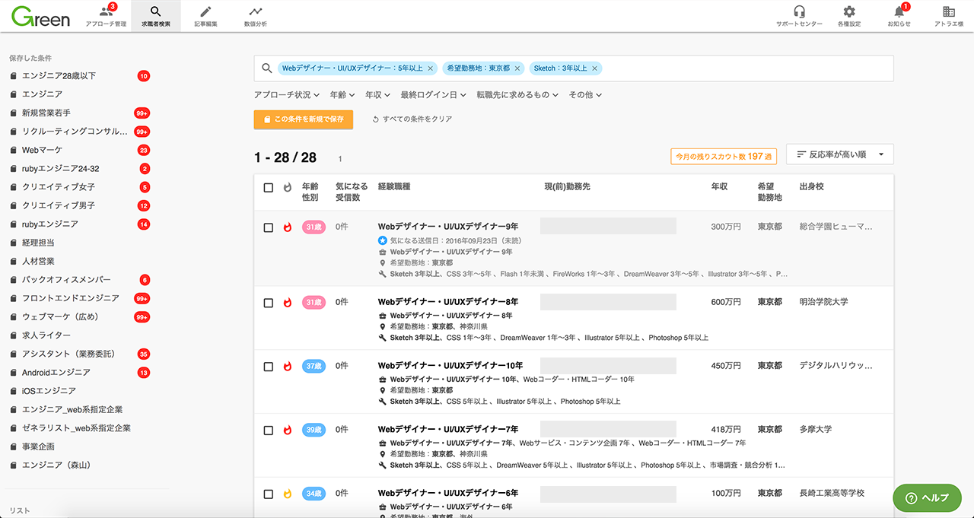
Task: Click すべての条件をクリア link
Action: click(x=412, y=119)
